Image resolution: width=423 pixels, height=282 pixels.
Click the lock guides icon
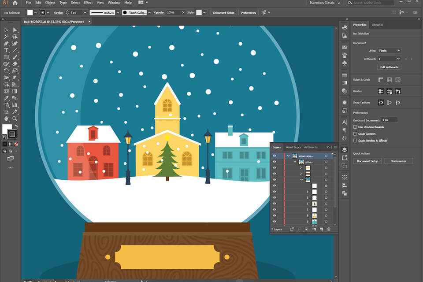point(389,91)
